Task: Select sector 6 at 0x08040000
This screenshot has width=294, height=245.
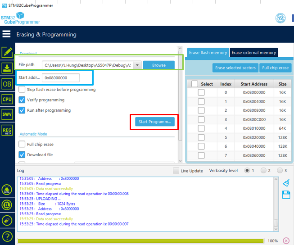Action: tap(201, 146)
